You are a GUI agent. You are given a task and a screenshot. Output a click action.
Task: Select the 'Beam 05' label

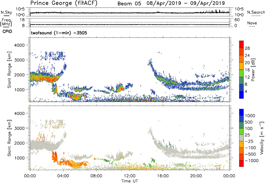(129, 4)
